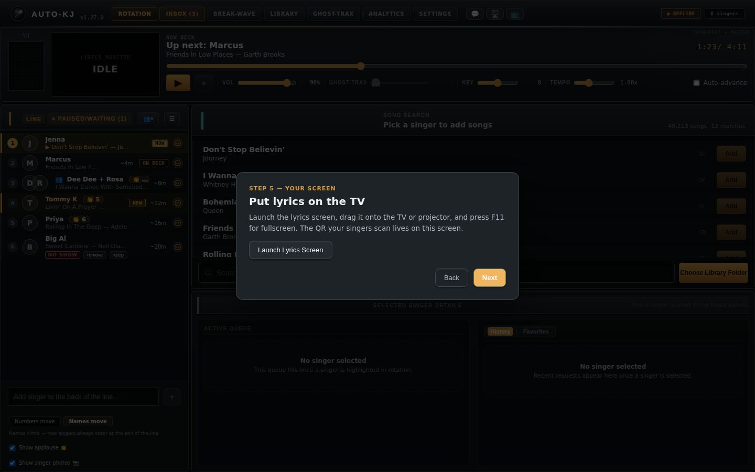Click the minus circle icon for Tommy K
Viewport: 755px width, 472px height.
point(178,203)
